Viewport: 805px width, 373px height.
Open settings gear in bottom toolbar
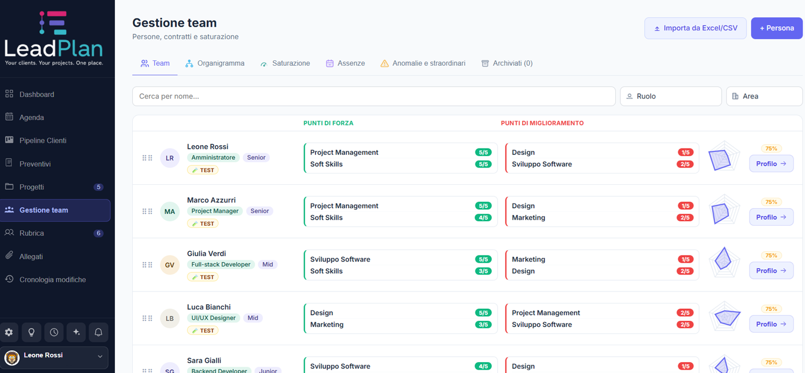pyautogui.click(x=9, y=332)
